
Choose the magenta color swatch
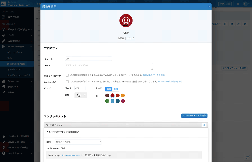(x=123, y=101)
